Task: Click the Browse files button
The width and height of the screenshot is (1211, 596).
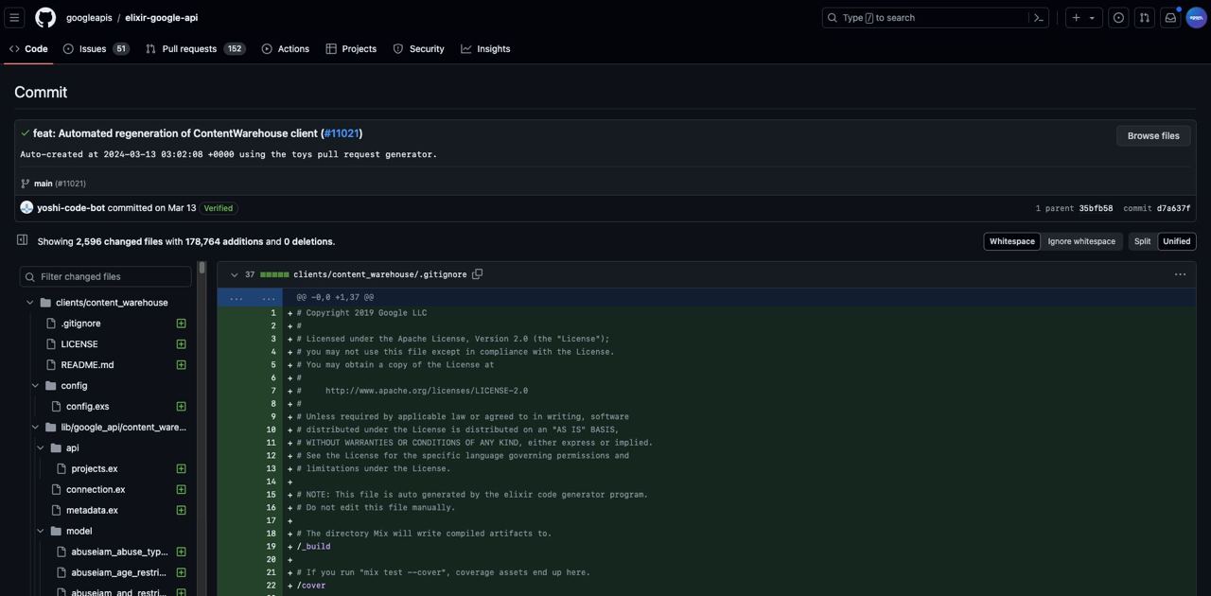Action: coord(1153,135)
